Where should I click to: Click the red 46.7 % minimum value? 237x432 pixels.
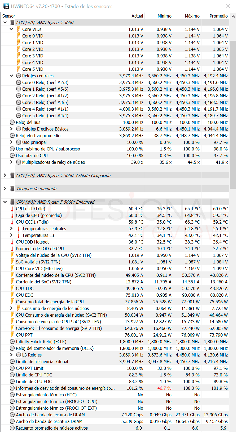pos(164,388)
